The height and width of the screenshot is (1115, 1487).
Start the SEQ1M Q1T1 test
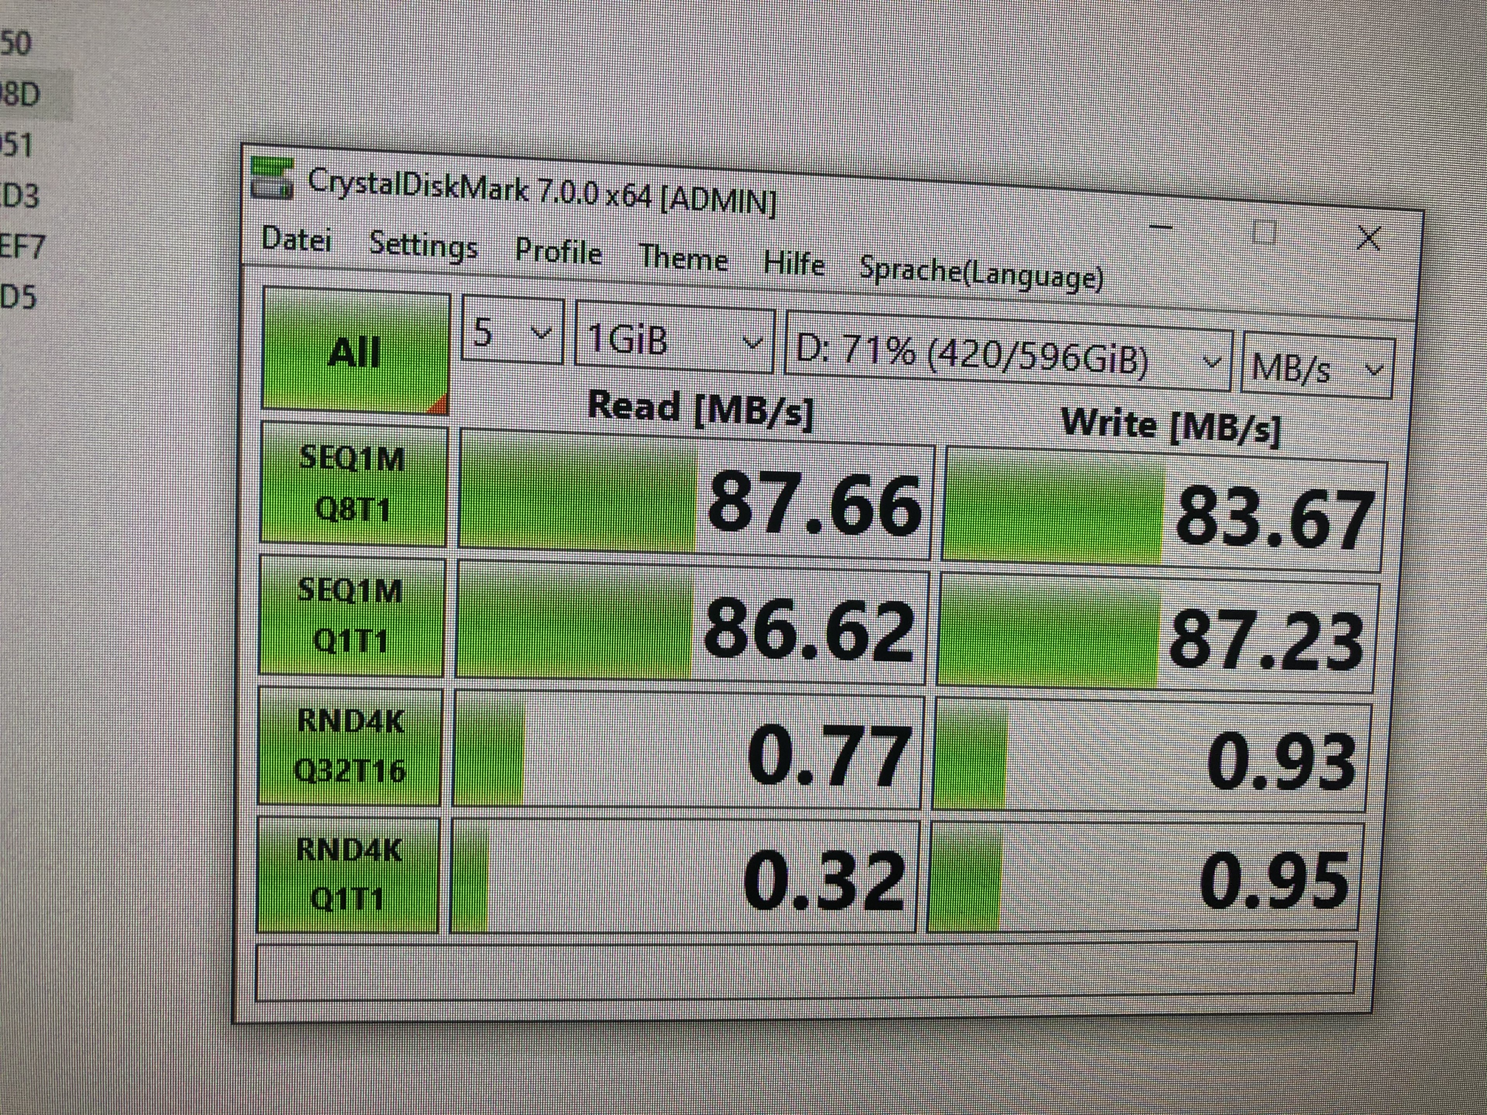tap(351, 616)
